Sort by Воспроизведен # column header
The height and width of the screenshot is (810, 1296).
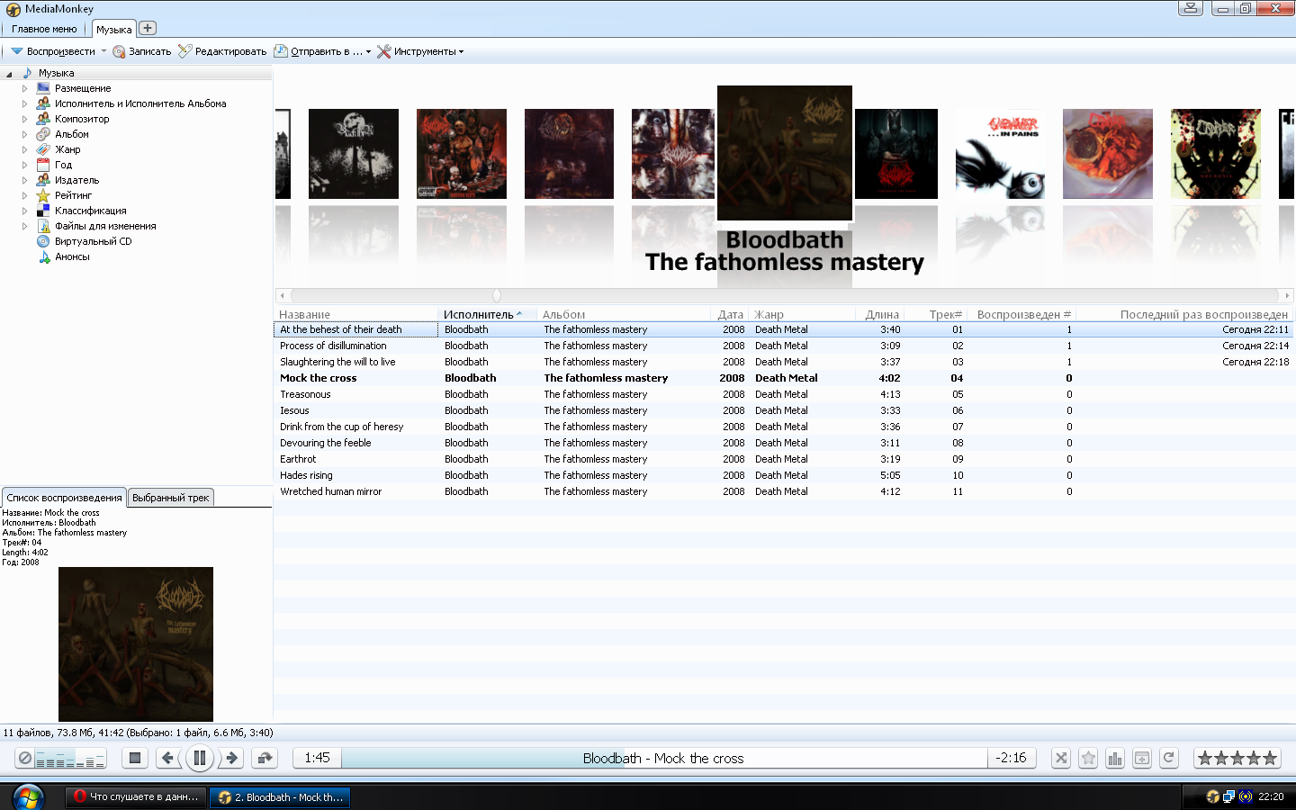(x=1022, y=314)
